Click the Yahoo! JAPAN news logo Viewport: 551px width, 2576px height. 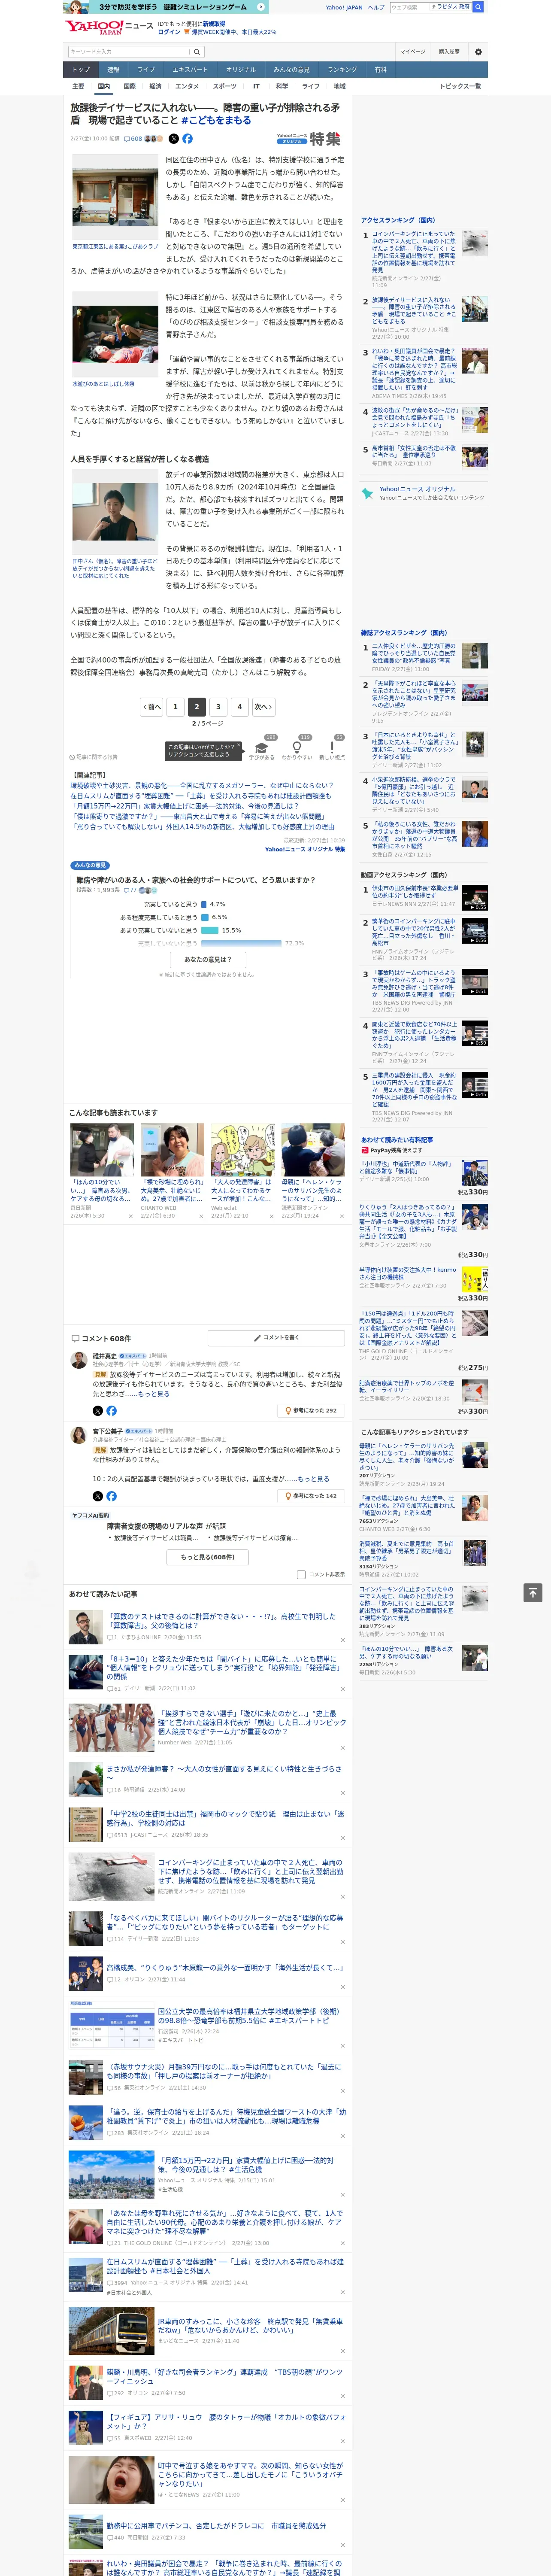[109, 27]
